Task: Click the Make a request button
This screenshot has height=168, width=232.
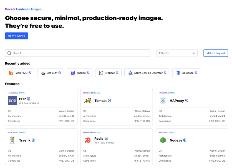Action: click(216, 53)
